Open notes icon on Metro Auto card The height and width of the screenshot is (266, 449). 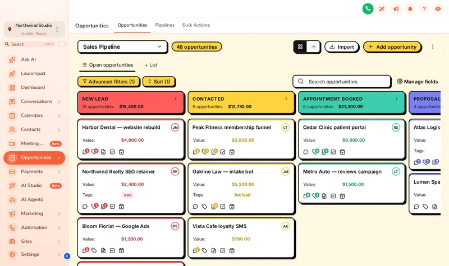324,196
